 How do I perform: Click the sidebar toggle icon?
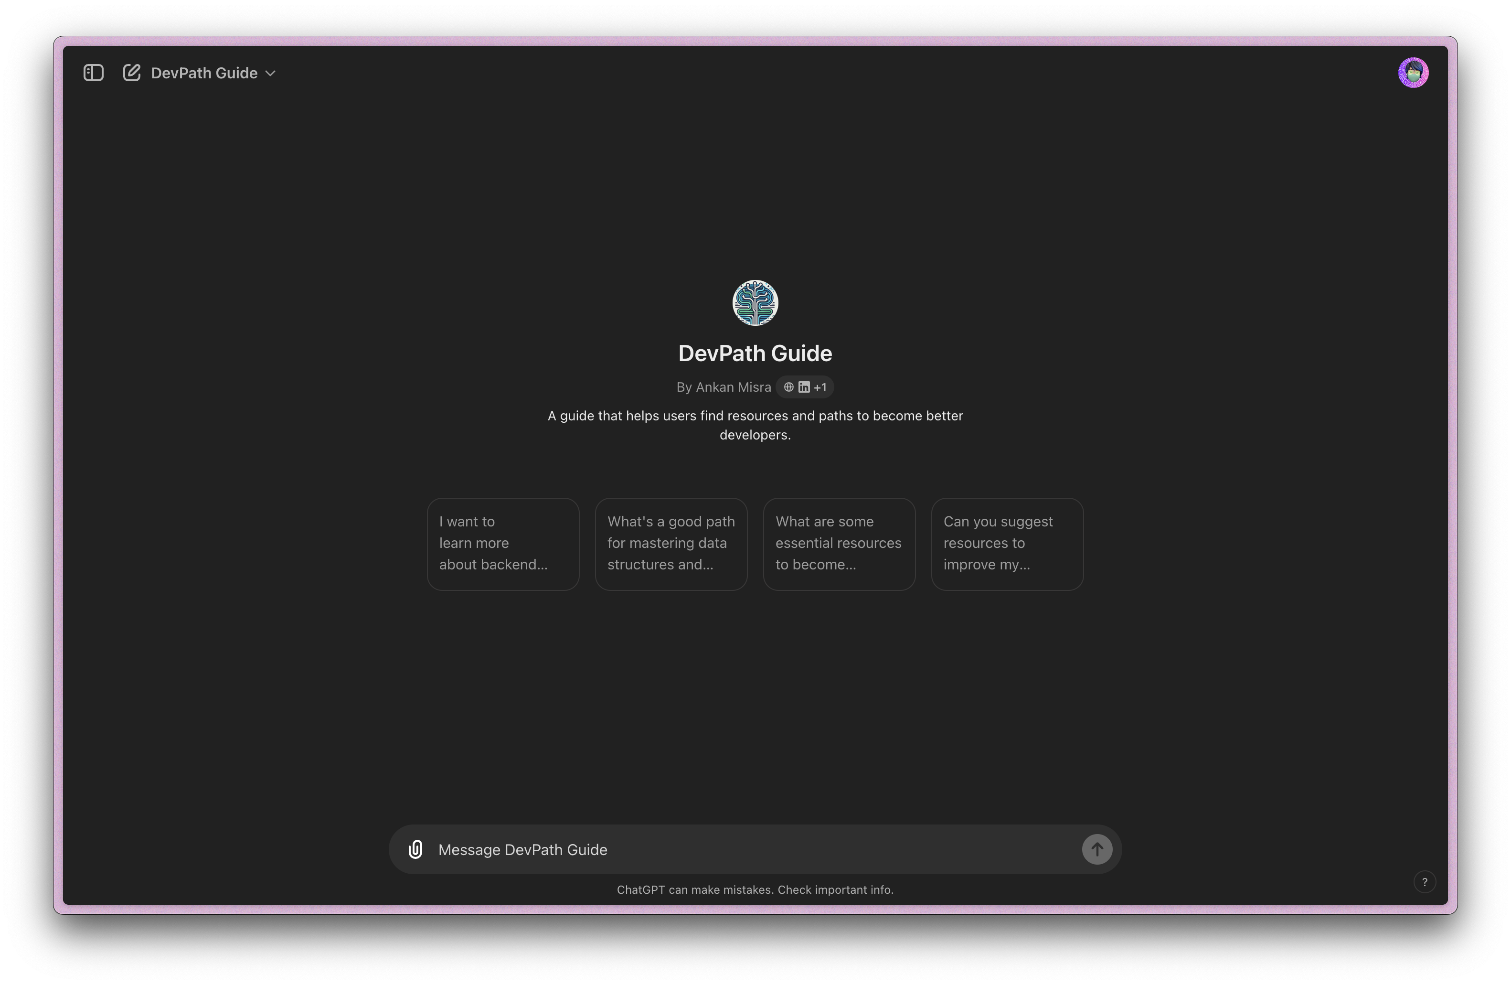[x=94, y=72]
